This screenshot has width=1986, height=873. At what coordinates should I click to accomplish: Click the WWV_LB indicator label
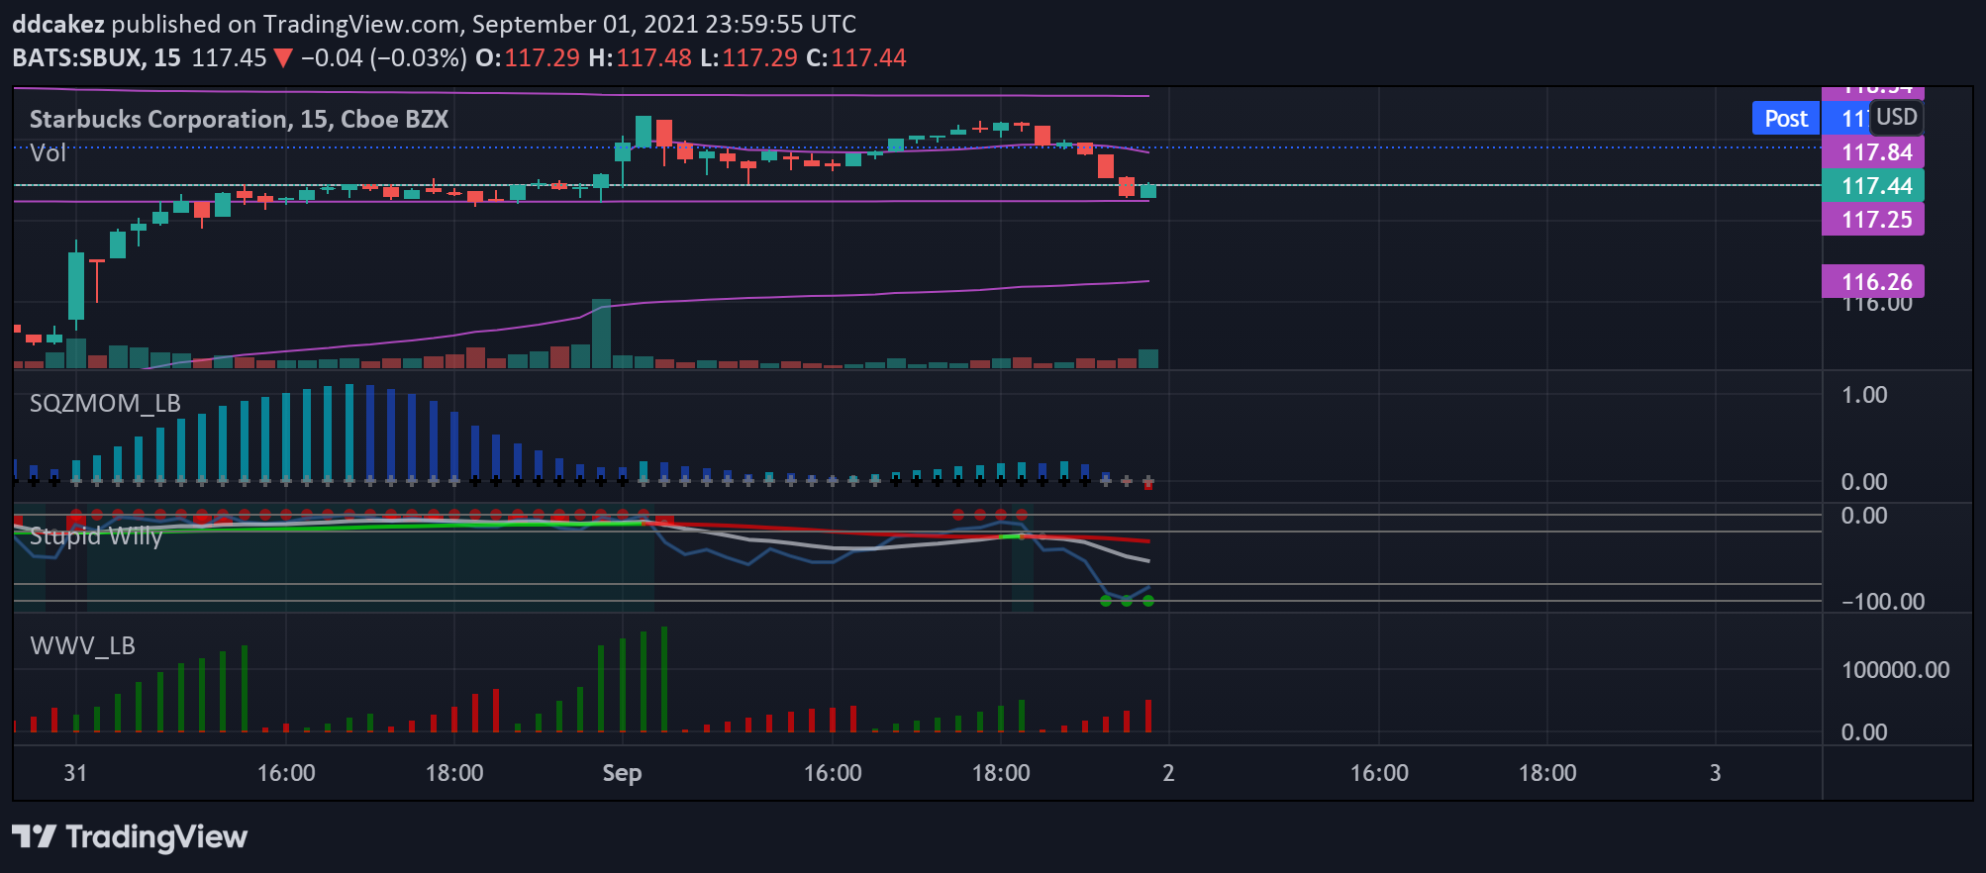[82, 646]
